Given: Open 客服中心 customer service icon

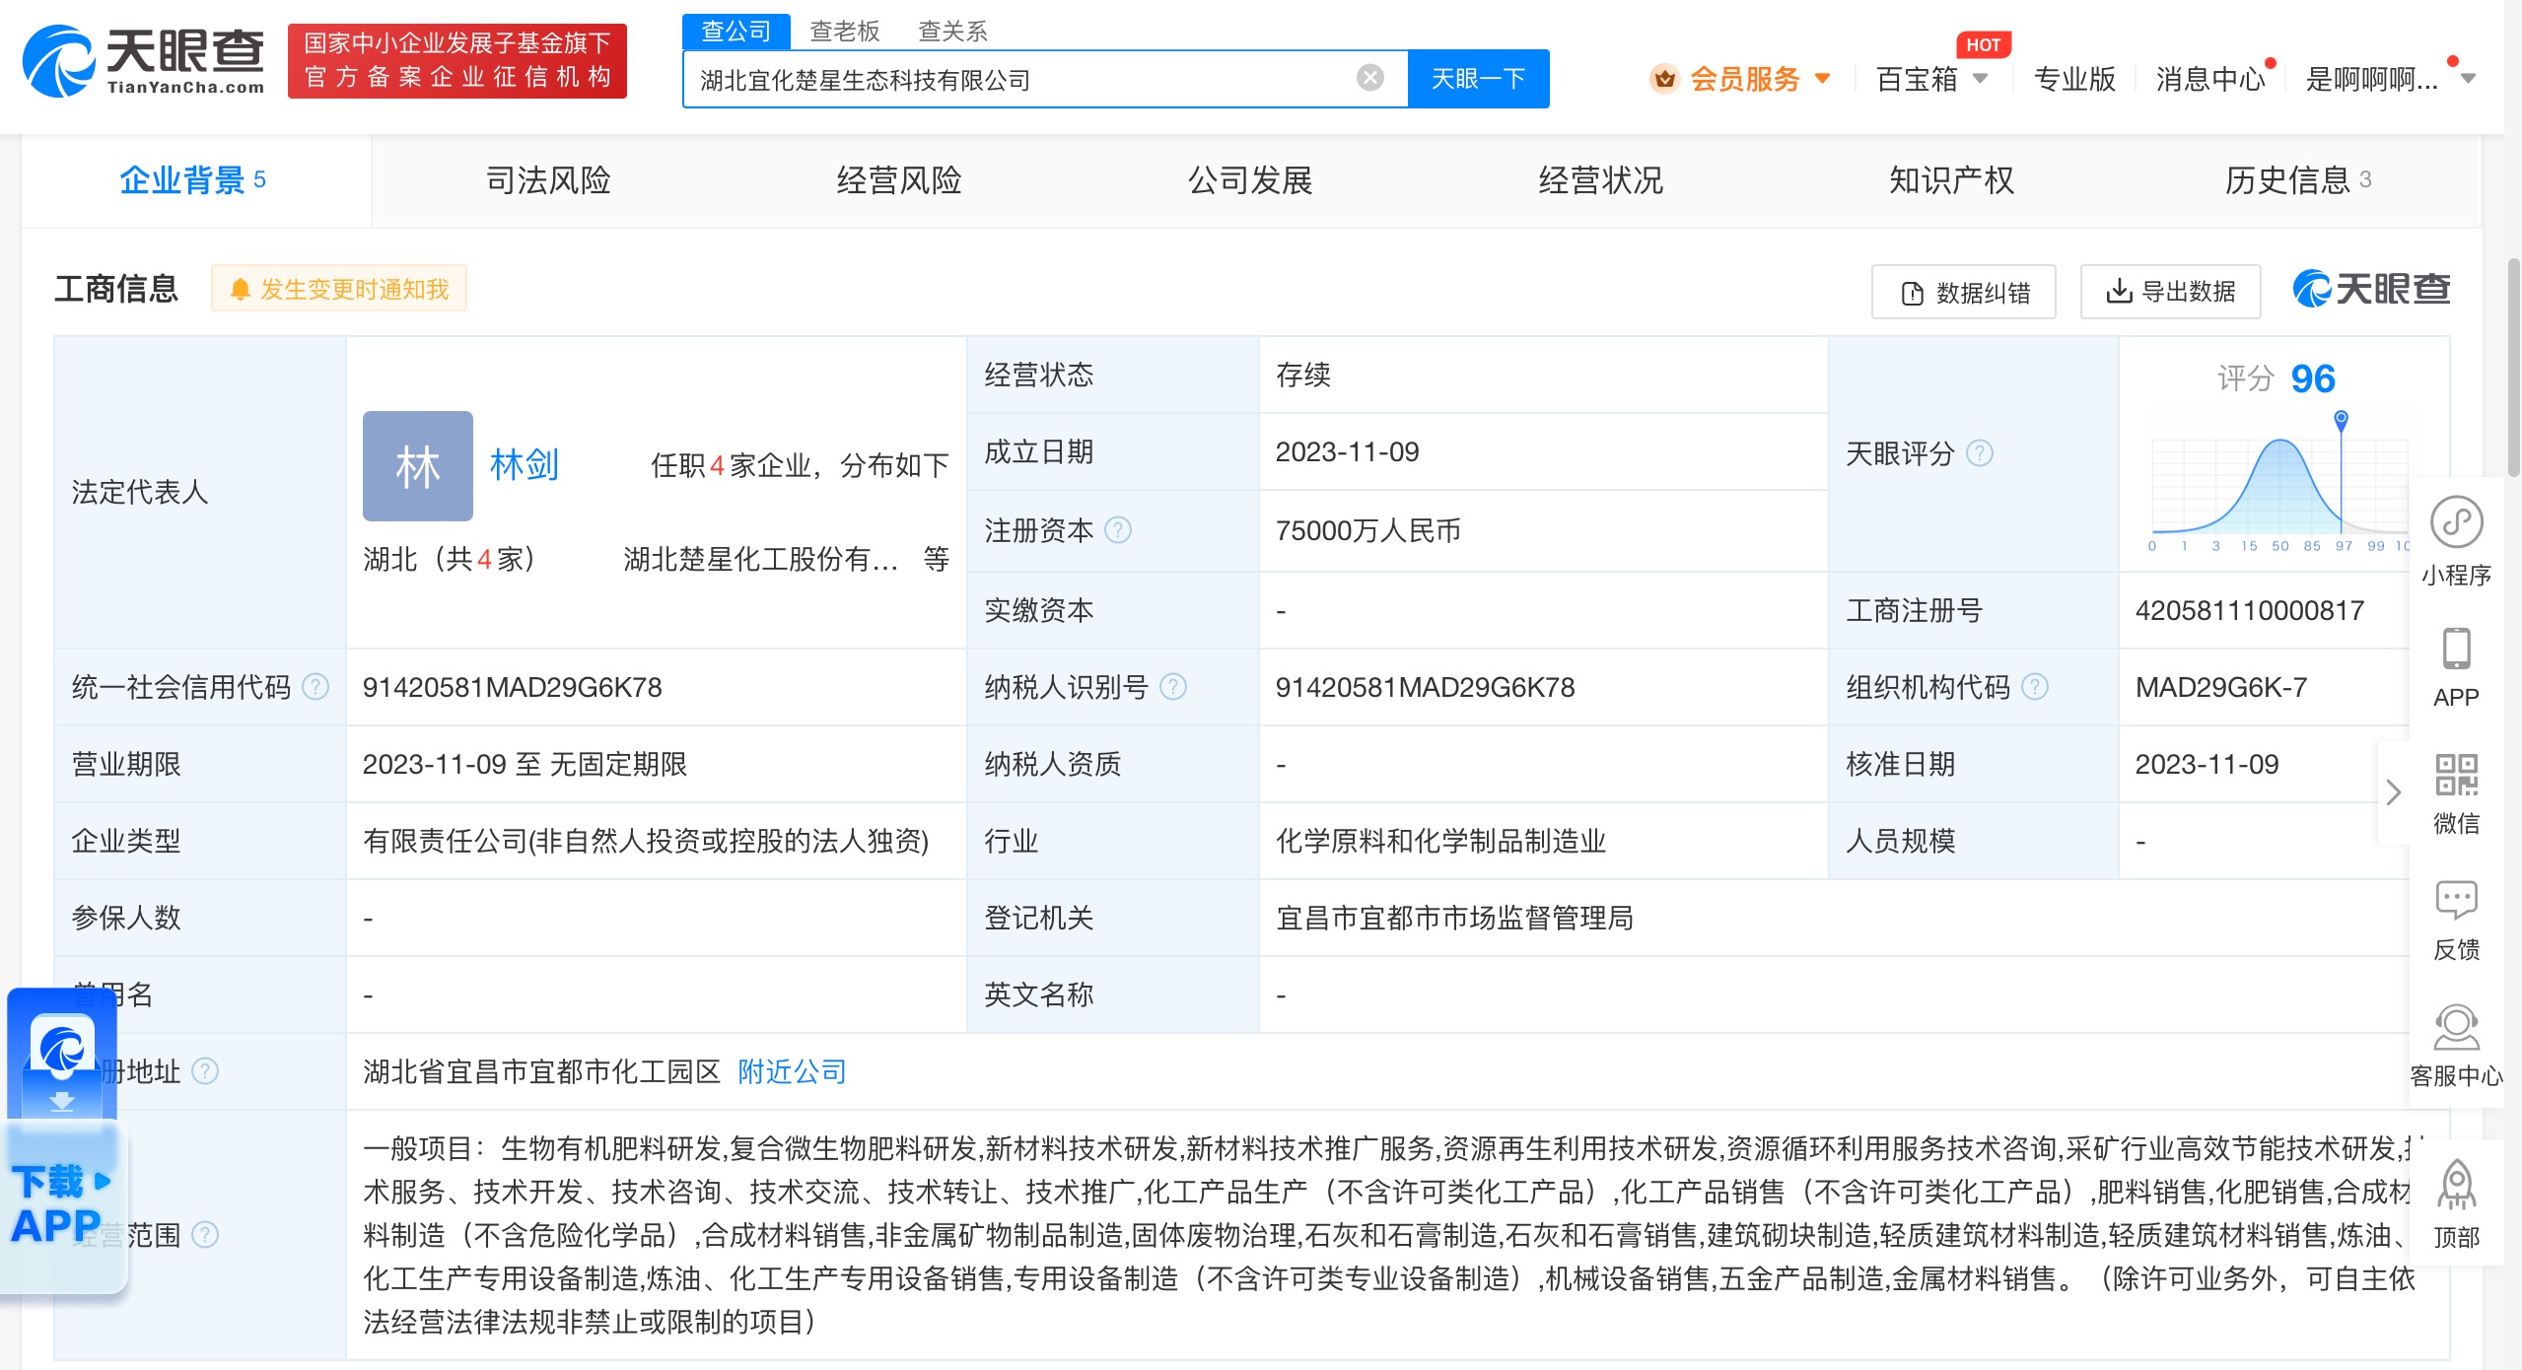Looking at the screenshot, I should [2456, 1028].
